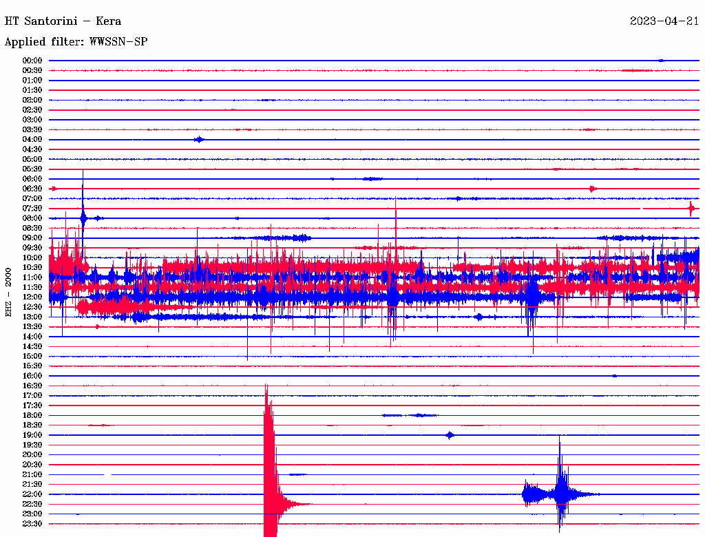Click the 17:30 time label
This screenshot has width=705, height=537.
pyautogui.click(x=32, y=406)
